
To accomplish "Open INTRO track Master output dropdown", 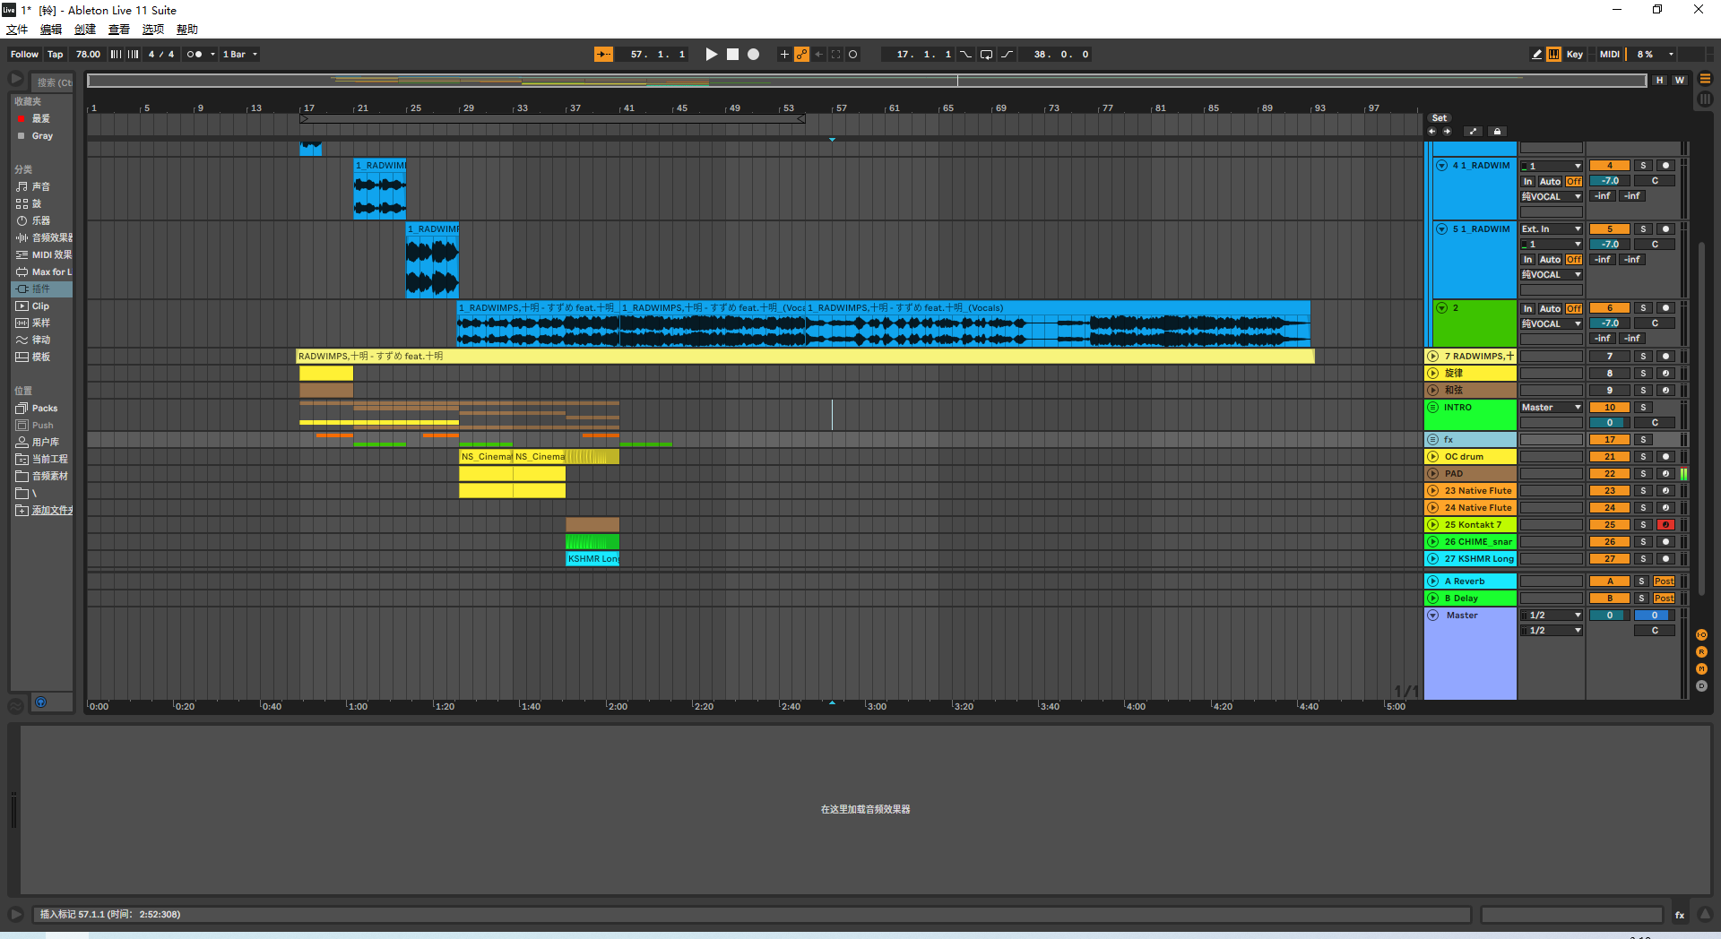I will pos(1551,408).
